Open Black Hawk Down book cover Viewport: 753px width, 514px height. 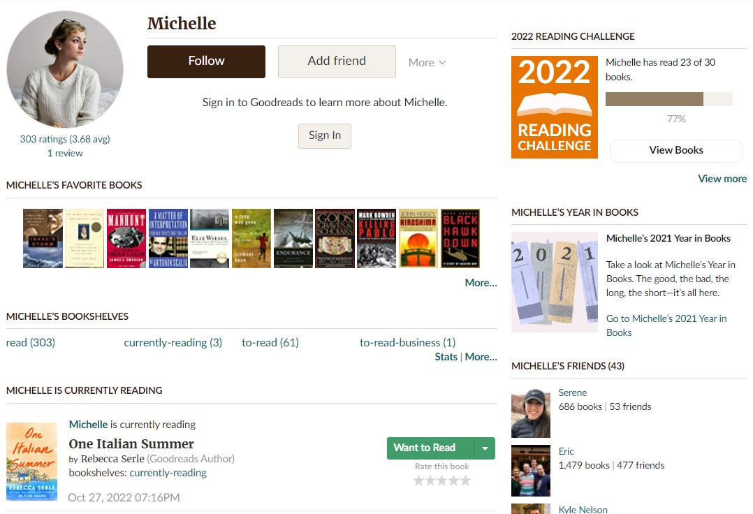tap(460, 239)
